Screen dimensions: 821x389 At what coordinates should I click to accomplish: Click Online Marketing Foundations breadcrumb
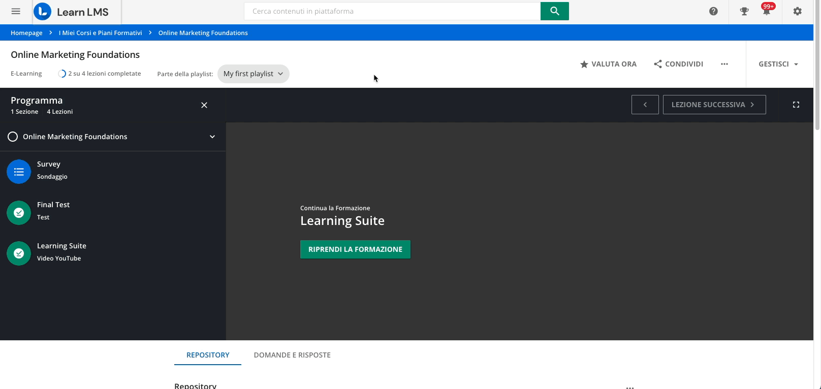(203, 33)
